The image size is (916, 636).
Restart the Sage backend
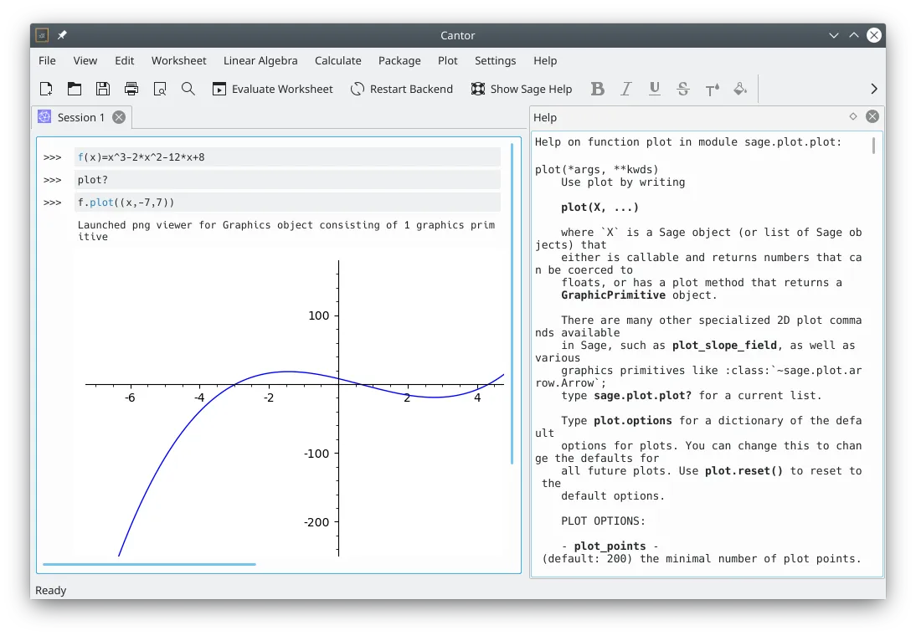(402, 89)
